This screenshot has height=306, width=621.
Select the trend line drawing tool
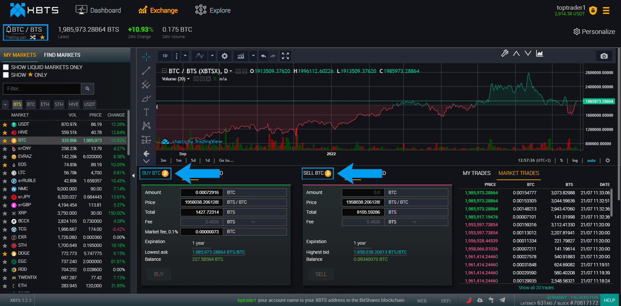(146, 71)
